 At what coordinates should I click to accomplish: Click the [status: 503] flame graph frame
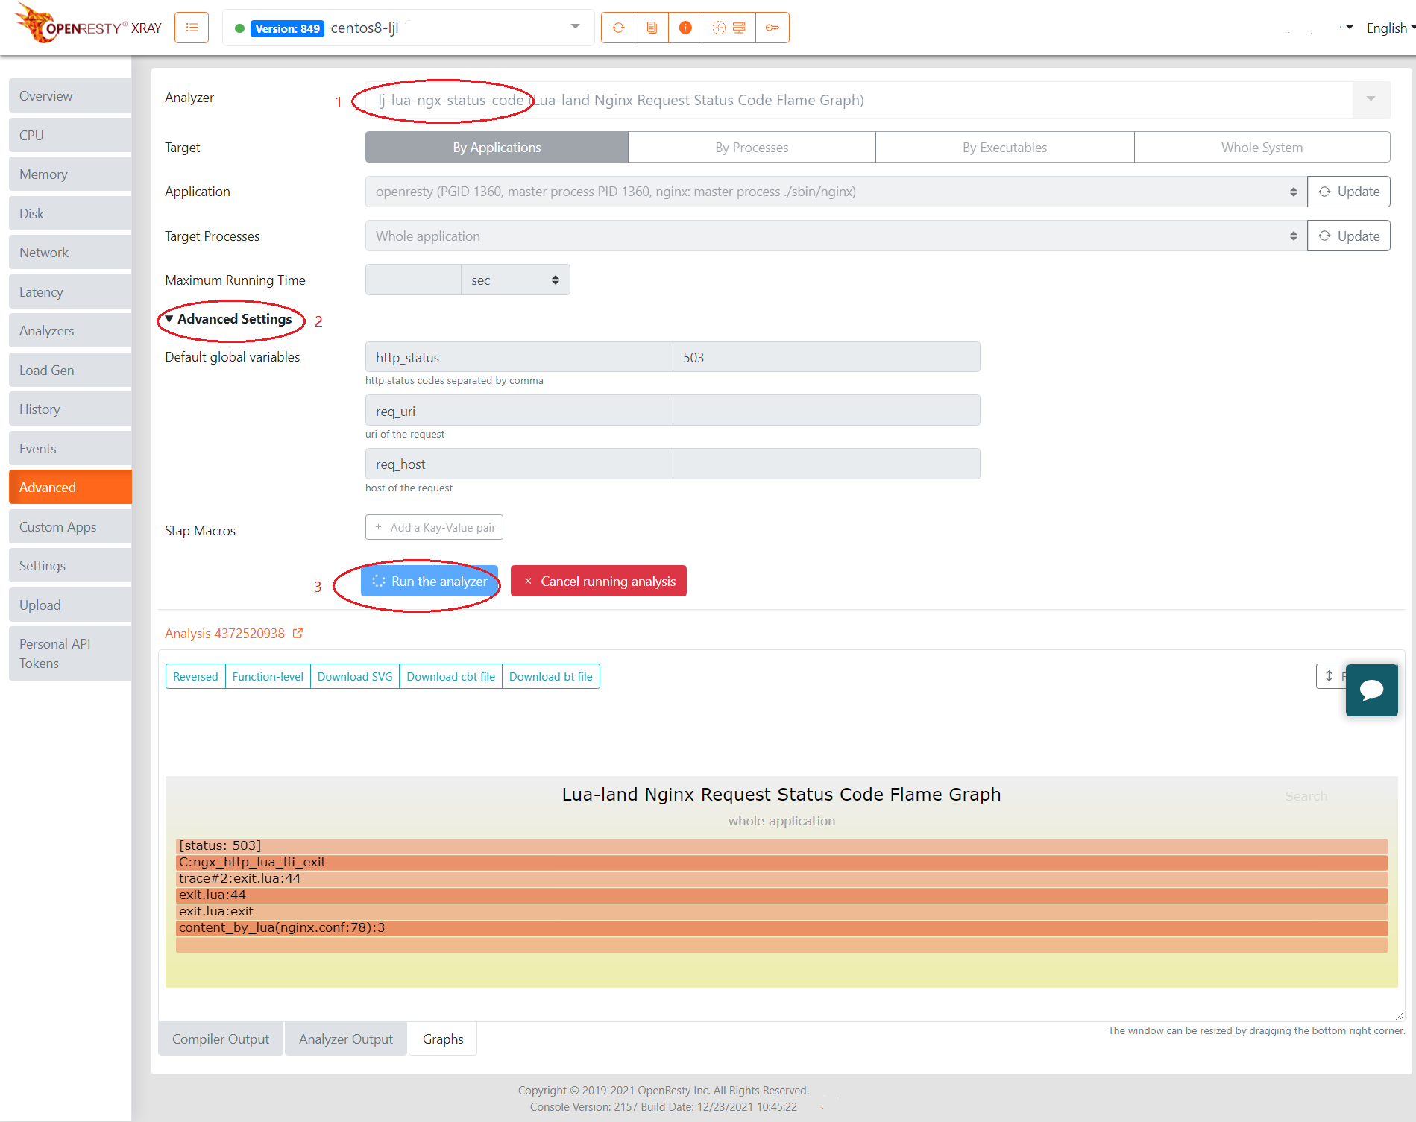click(x=781, y=845)
